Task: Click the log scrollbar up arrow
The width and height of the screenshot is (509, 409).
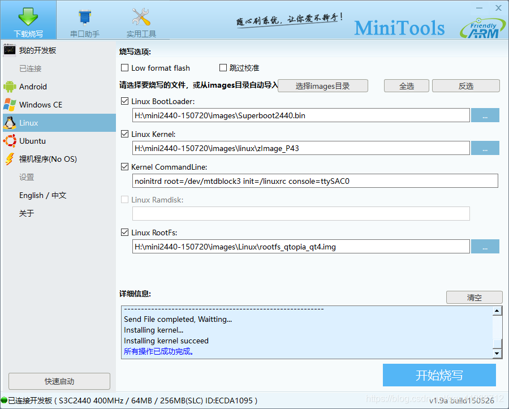Action: click(x=497, y=311)
